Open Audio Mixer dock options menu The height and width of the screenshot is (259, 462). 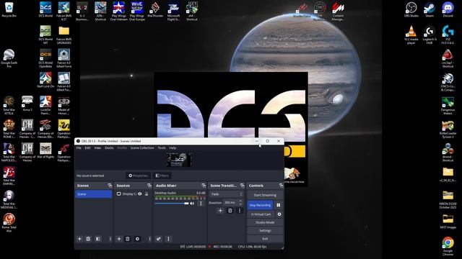(168, 239)
